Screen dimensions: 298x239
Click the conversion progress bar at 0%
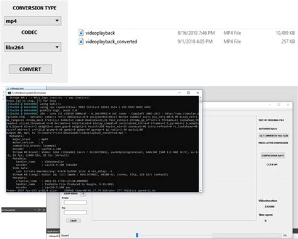247,235
